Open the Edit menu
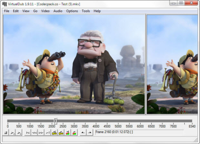The image size is (200, 144). coord(16,11)
